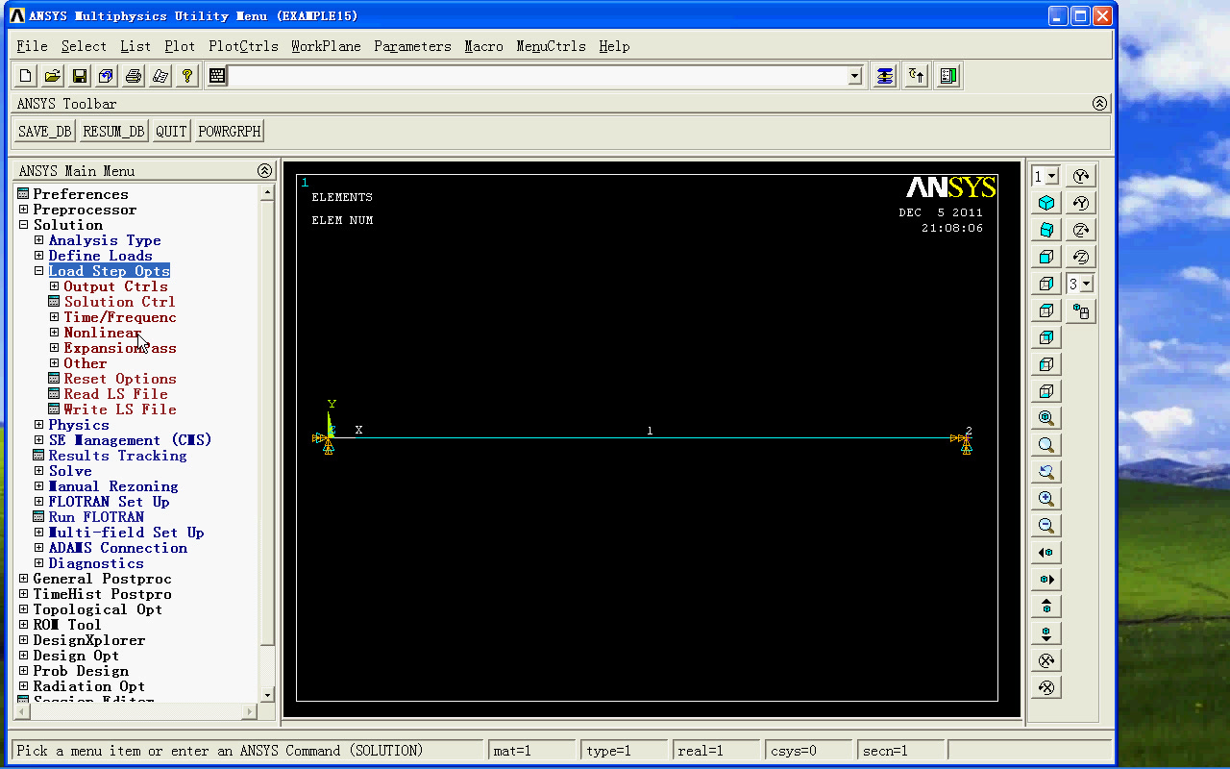Open the WorkPlane menu

click(x=326, y=46)
